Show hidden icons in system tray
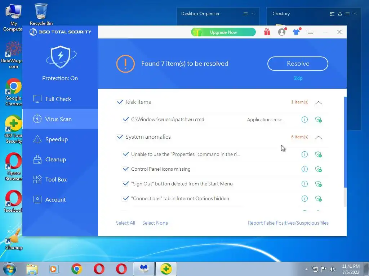The image size is (369, 276). (x=306, y=270)
